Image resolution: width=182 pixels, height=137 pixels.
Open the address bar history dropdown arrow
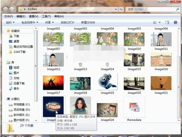(x=116, y=9)
